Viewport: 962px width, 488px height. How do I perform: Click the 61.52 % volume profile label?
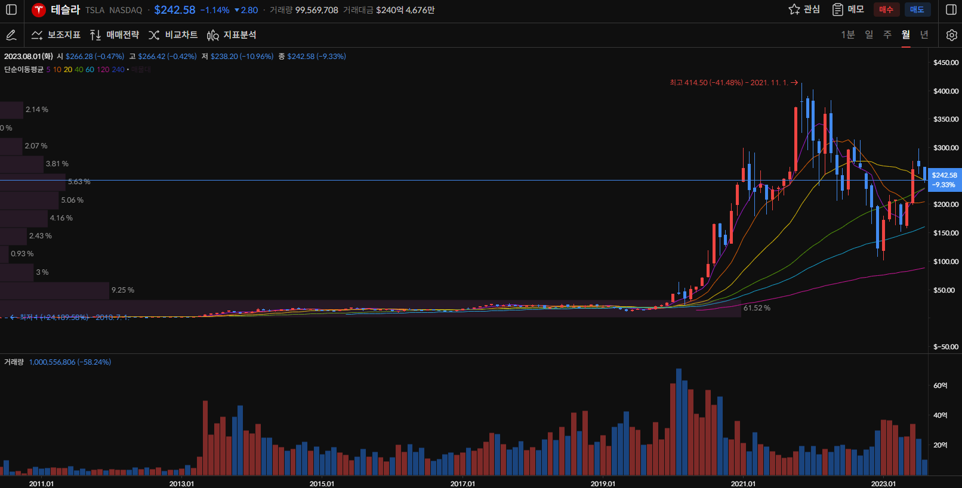tap(757, 308)
